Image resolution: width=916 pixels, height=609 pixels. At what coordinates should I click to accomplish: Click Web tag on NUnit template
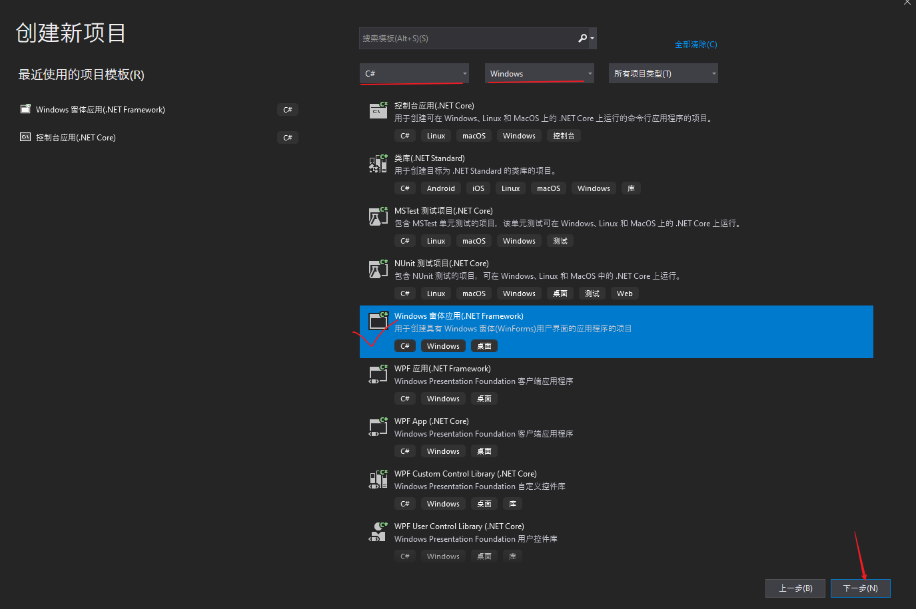[x=625, y=294]
